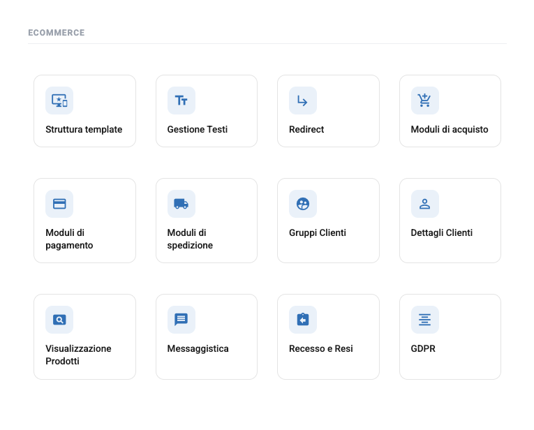534x430 pixels.
Task: Click the Redirect arrow icon
Action: 303,101
